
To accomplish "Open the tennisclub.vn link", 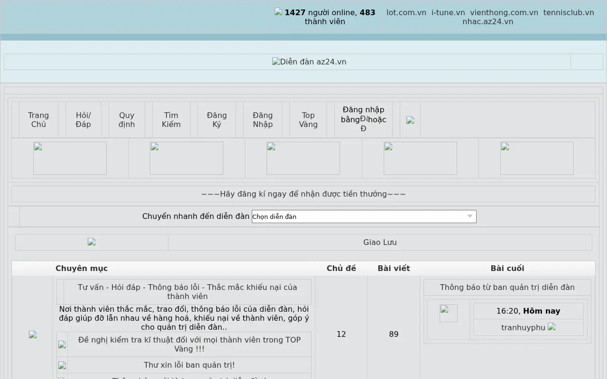I will coord(569,12).
